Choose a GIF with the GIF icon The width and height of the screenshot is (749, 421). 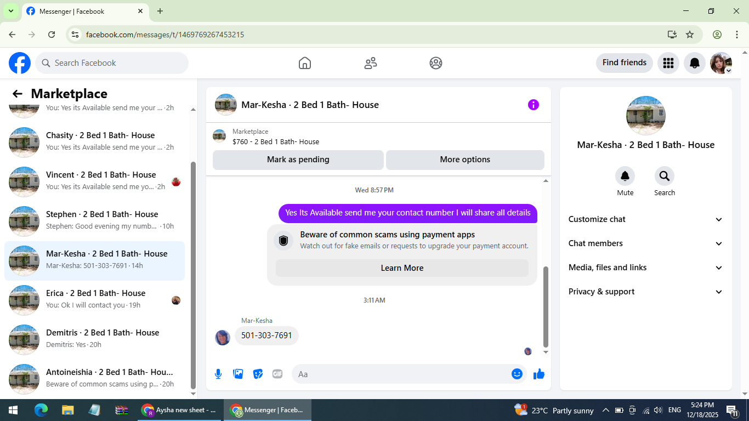[277, 374]
